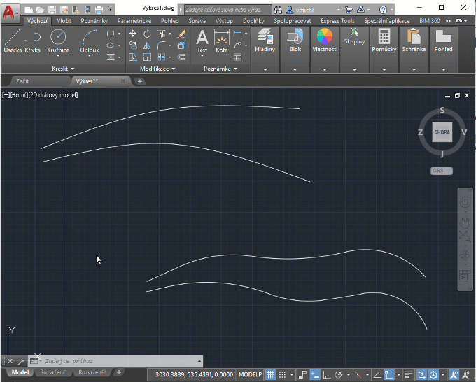
Task: Open the Hladiny layers panel
Action: 265,41
